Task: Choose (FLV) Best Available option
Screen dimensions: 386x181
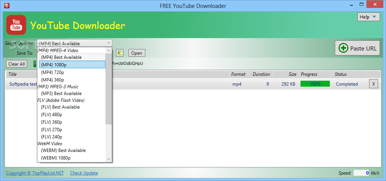Action: point(72,107)
